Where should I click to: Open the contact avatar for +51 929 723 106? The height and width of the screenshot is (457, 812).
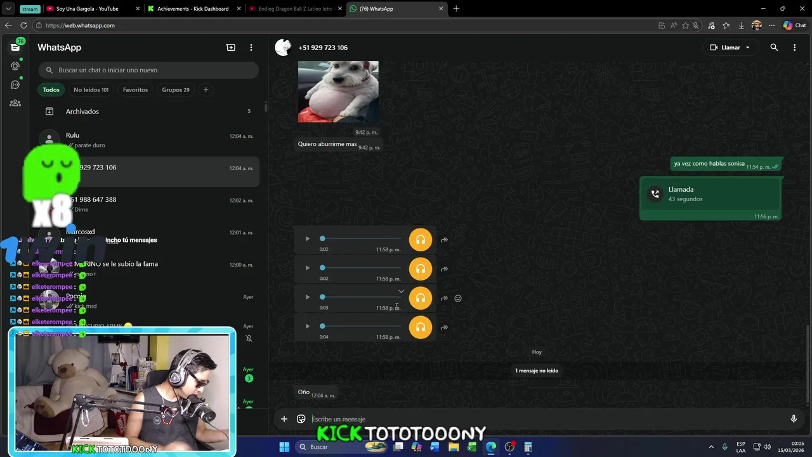283,48
